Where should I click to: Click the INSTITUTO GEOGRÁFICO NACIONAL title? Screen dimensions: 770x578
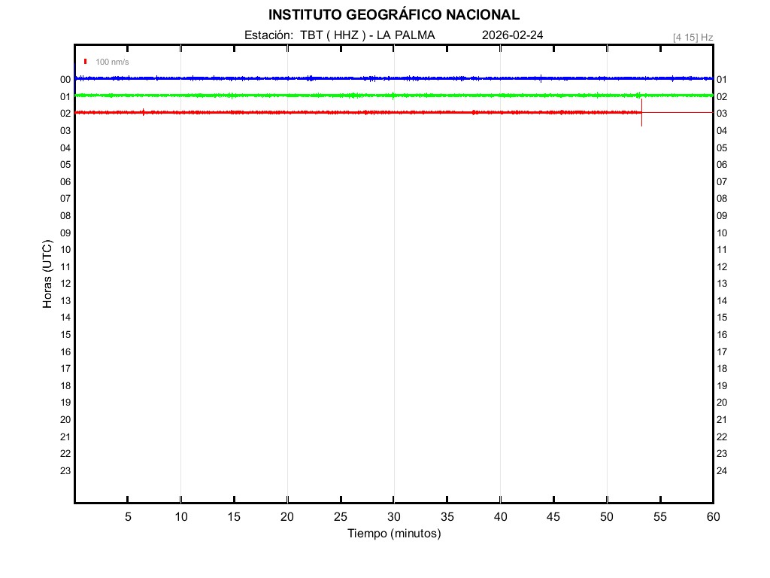[393, 15]
